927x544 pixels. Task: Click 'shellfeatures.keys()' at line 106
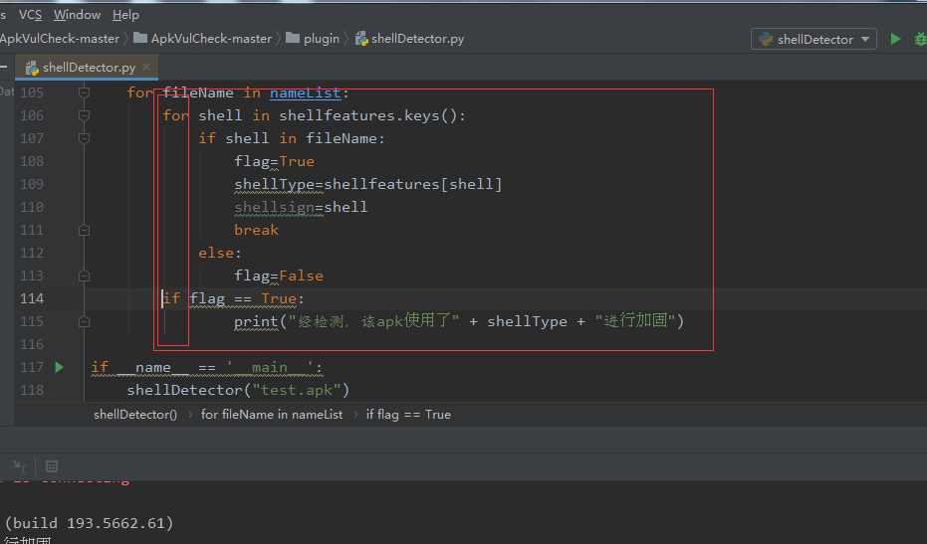[x=367, y=115]
